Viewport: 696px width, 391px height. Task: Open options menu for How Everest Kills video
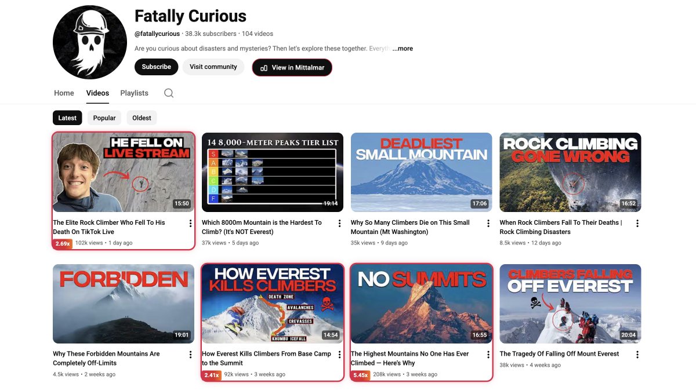(340, 355)
